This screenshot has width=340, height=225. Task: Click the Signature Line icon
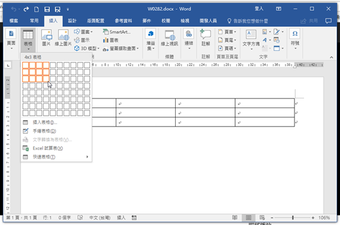[x=276, y=32]
